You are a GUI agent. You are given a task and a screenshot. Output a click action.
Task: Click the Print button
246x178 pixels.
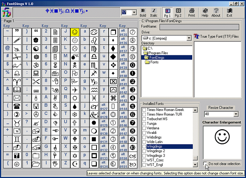(x=191, y=13)
